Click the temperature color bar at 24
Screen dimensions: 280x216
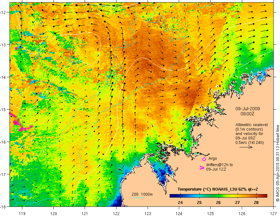pos(180,196)
